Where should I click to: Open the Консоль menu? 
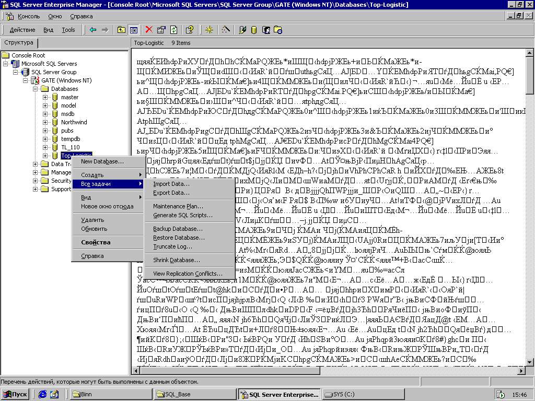pos(29,16)
